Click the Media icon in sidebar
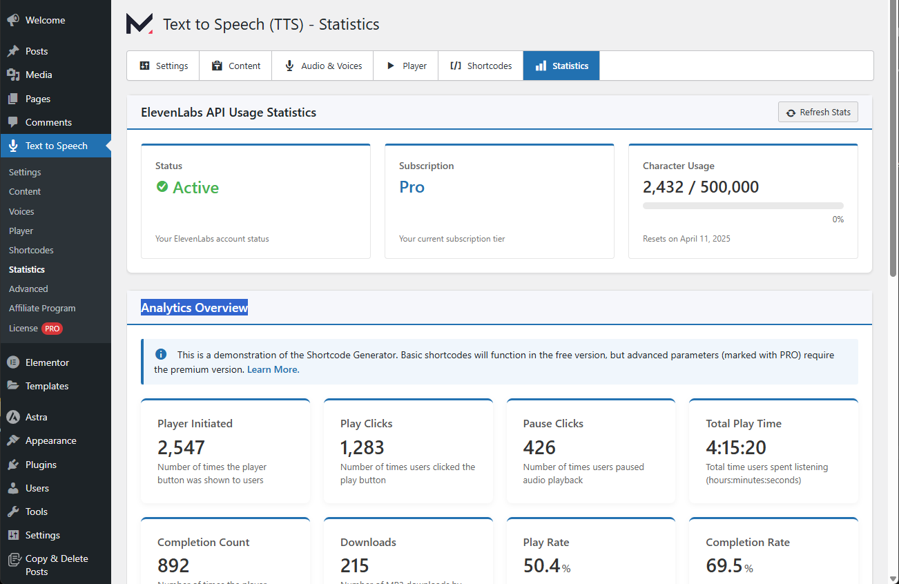This screenshot has height=584, width=899. pos(13,75)
